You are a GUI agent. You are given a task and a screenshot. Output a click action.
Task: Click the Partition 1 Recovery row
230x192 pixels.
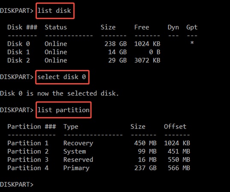[x=99, y=143]
